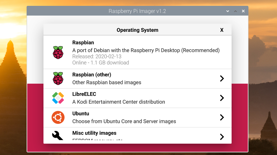Pick the Ubuntu title entry

point(80,113)
